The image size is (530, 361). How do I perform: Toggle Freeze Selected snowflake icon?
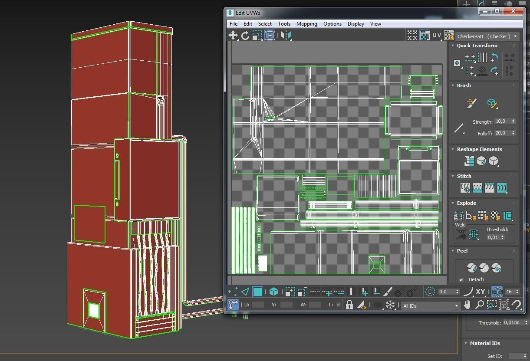[x=390, y=305]
